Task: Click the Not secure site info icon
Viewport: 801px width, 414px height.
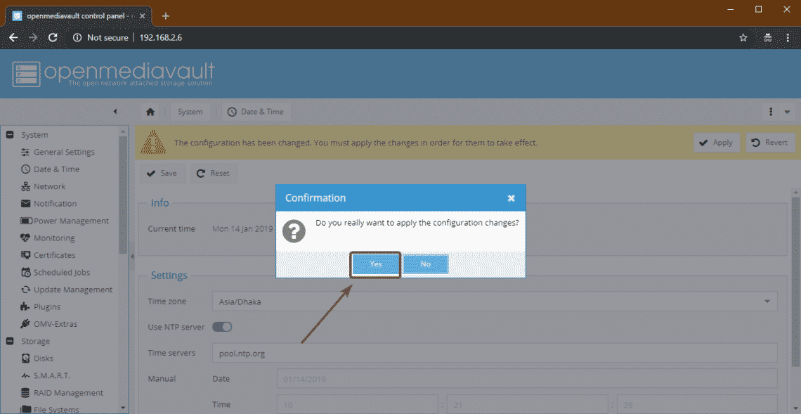Action: pyautogui.click(x=78, y=37)
